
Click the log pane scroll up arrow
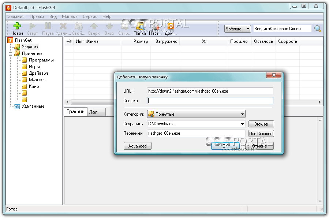tap(320, 120)
